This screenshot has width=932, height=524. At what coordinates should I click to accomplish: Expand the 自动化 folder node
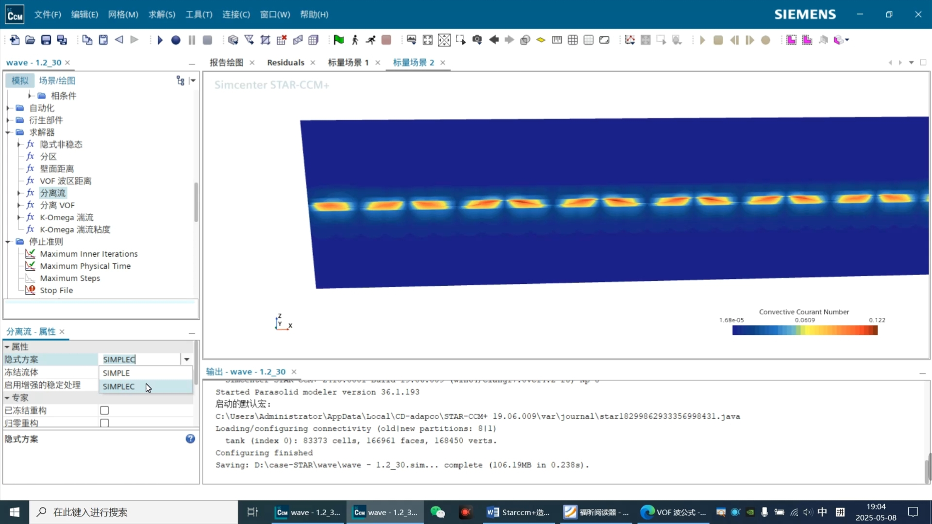tap(8, 108)
